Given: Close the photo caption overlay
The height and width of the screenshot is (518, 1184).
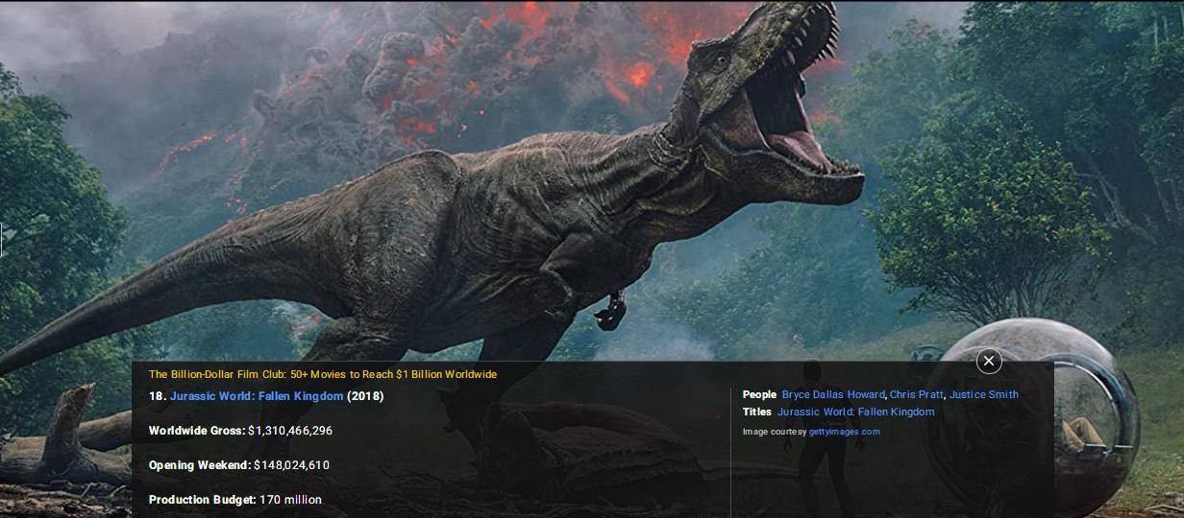Looking at the screenshot, I should (989, 361).
